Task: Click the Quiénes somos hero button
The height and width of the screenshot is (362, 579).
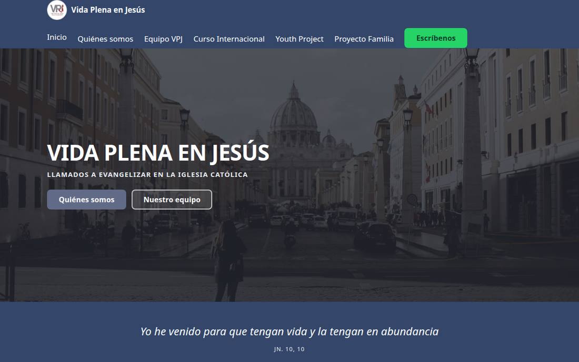Action: pyautogui.click(x=86, y=199)
